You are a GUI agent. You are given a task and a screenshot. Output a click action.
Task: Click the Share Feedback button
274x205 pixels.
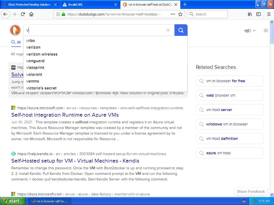(250, 191)
